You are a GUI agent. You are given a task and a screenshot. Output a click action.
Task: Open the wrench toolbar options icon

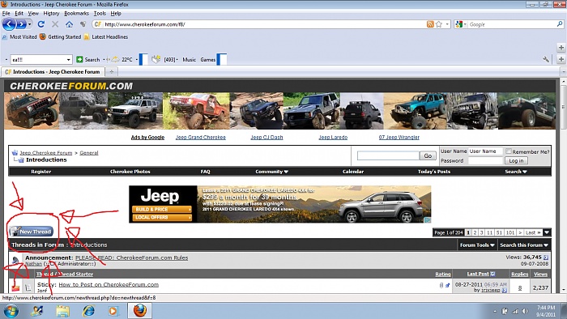click(546, 59)
